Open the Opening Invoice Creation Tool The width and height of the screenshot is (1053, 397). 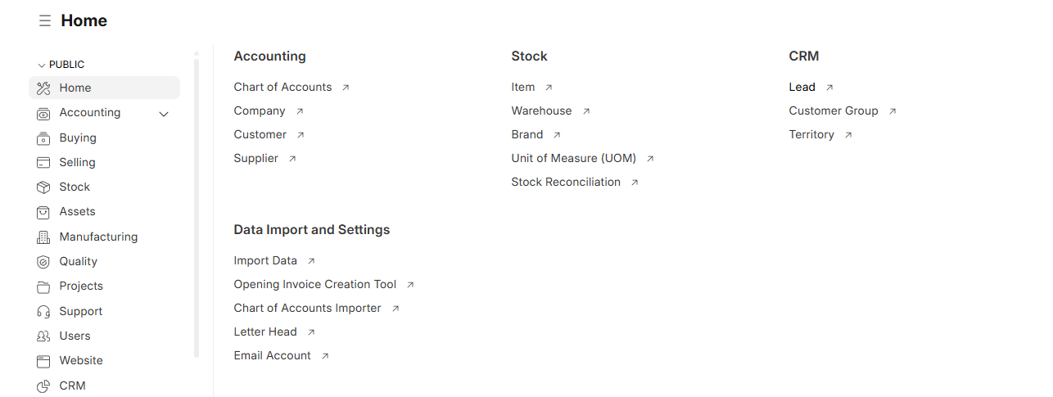point(315,285)
